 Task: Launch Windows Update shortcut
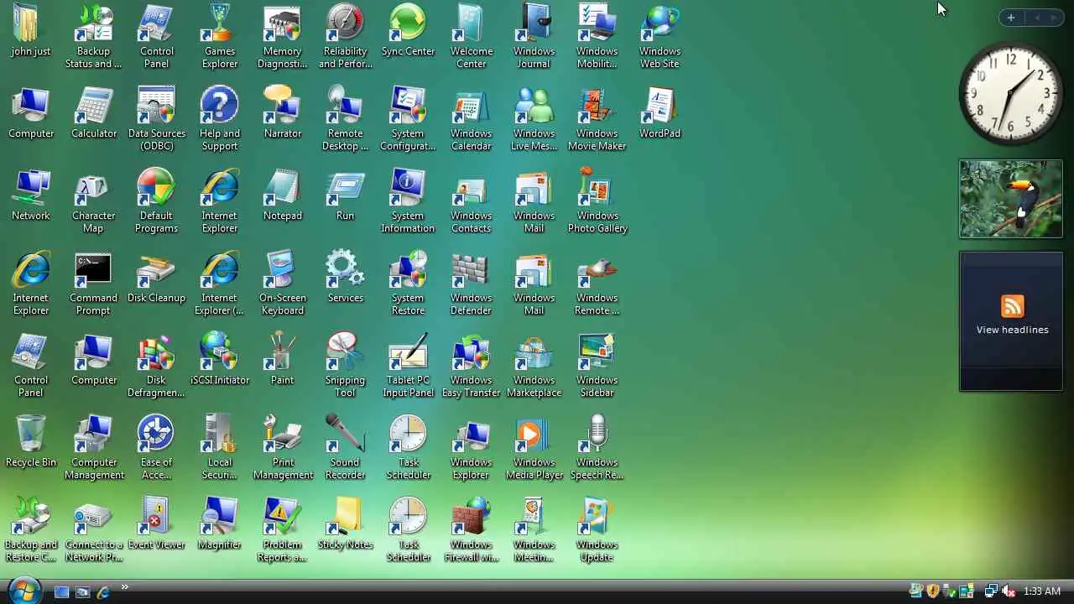click(597, 530)
